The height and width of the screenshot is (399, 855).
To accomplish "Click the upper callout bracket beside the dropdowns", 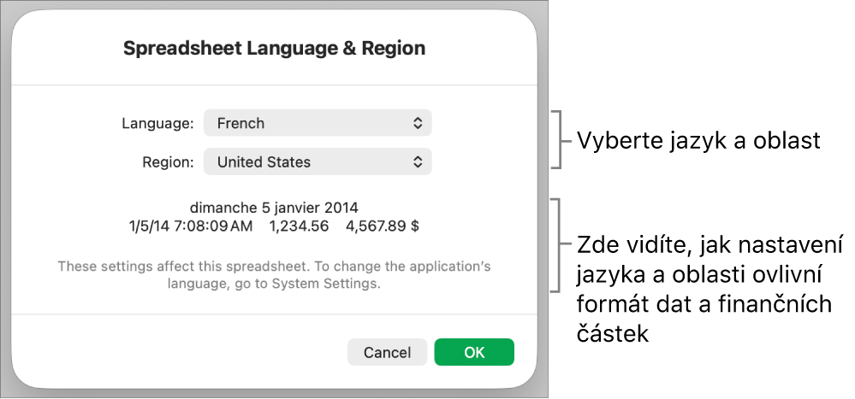I will pos(559,139).
